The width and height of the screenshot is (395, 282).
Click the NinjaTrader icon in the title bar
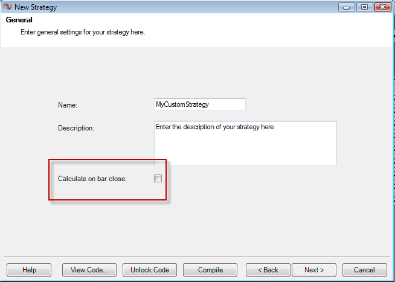7,7
